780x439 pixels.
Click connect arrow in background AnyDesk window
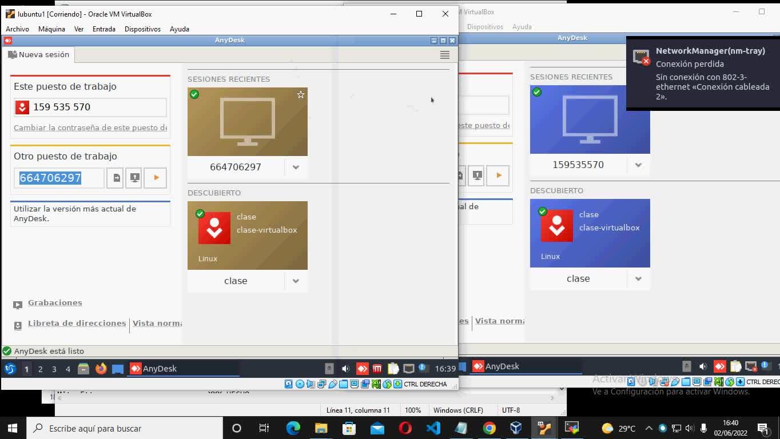point(498,175)
